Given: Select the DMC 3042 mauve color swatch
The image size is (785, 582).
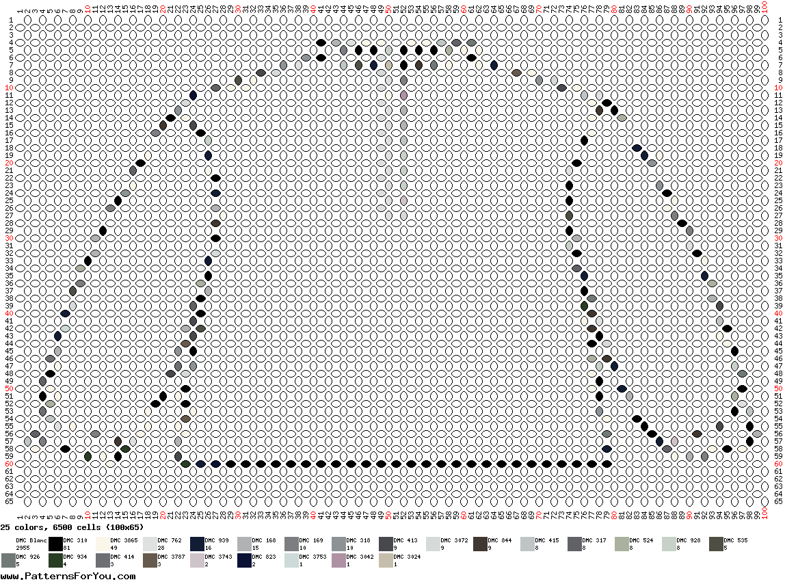Looking at the screenshot, I should point(338,560).
